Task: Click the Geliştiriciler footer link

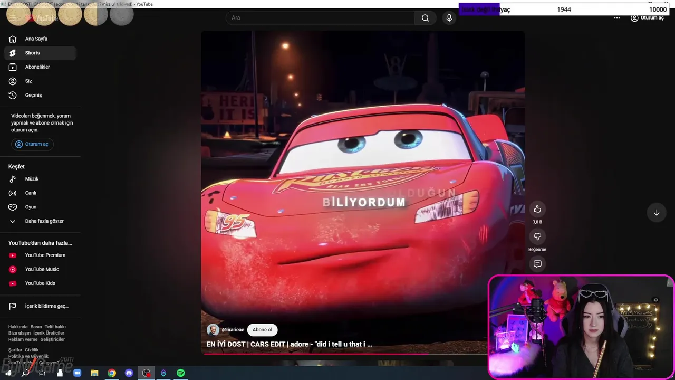Action: [x=53, y=339]
